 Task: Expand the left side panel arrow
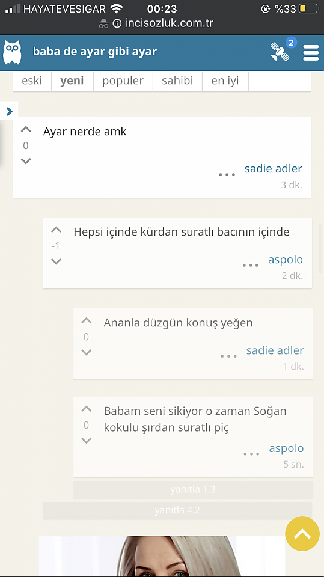(9, 111)
